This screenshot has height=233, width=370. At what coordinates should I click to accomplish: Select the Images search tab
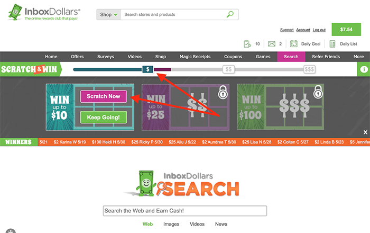click(x=171, y=224)
